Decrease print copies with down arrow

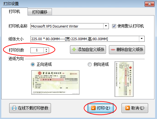click(x=46, y=51)
